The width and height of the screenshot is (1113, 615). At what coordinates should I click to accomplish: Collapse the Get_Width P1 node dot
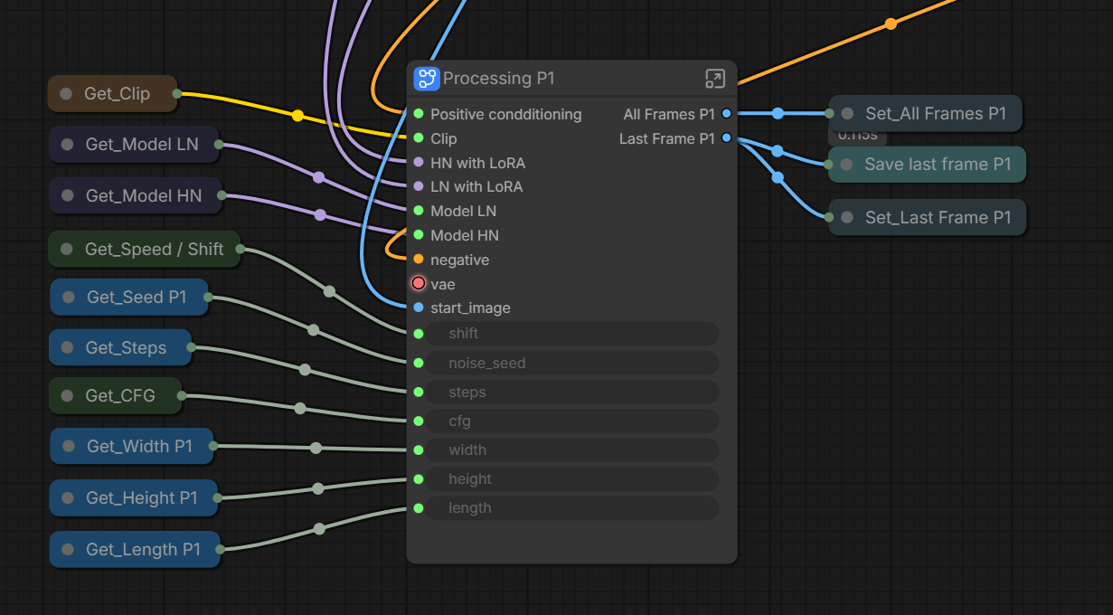coord(68,446)
